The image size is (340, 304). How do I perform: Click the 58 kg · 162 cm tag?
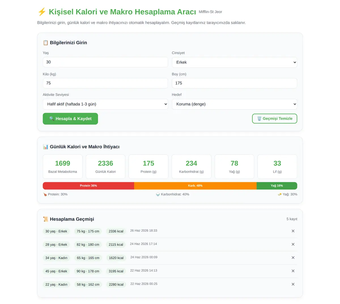[x=88, y=285]
